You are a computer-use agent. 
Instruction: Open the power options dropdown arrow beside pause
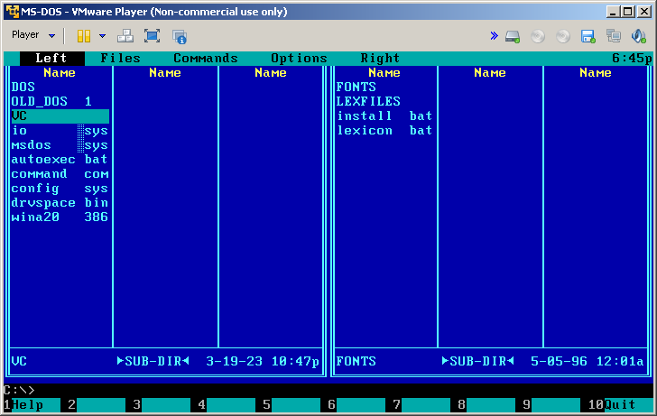(102, 36)
